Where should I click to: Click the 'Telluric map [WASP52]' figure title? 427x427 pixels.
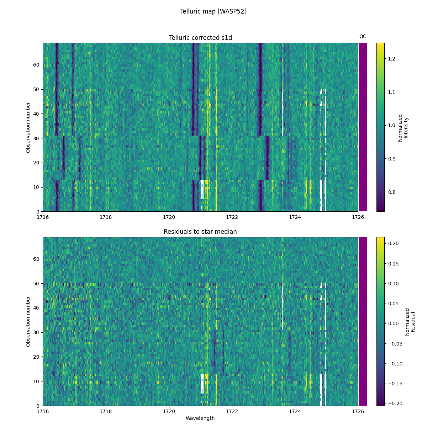pyautogui.click(x=213, y=11)
